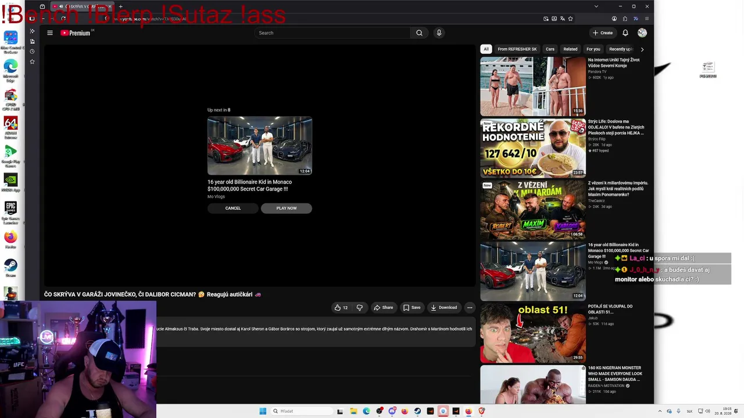Click the SLK keyboard language indicator
Image resolution: width=744 pixels, height=418 pixels.
(689, 412)
